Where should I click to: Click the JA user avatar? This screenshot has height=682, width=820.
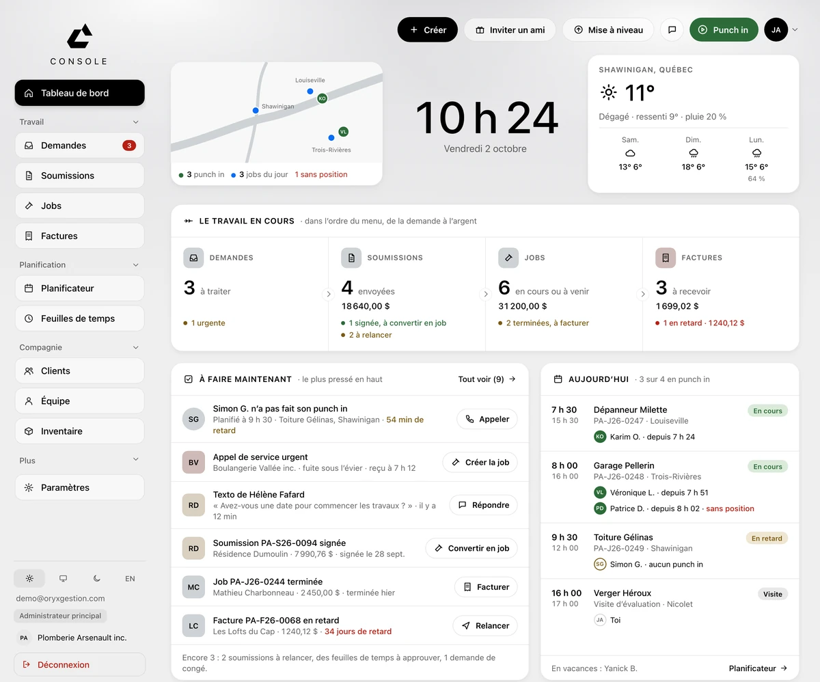(776, 30)
